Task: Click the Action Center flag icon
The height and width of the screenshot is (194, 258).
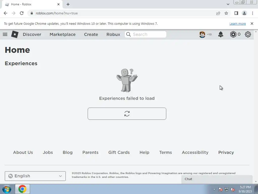Action: (x=220, y=189)
